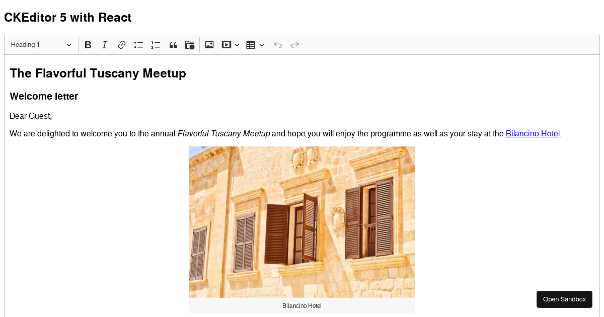This screenshot has height=317, width=604.
Task: Insert a link
Action: coord(121,45)
